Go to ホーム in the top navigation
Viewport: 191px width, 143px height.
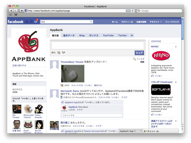115,22
